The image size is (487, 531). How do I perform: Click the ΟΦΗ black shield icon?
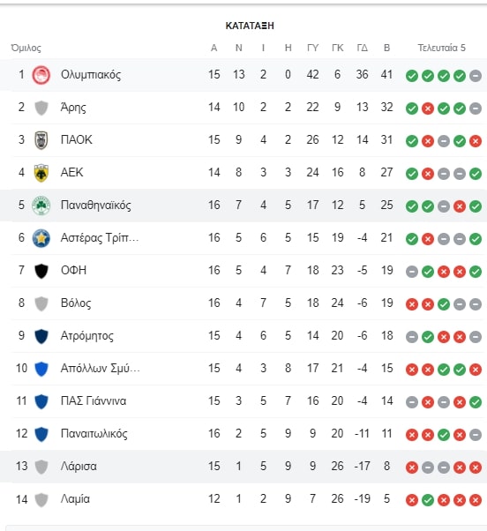pos(41,271)
